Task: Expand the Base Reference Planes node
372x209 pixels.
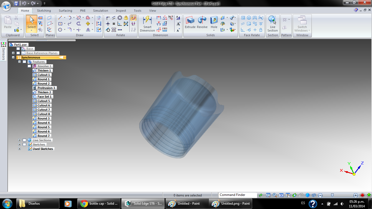Action: click(13, 53)
